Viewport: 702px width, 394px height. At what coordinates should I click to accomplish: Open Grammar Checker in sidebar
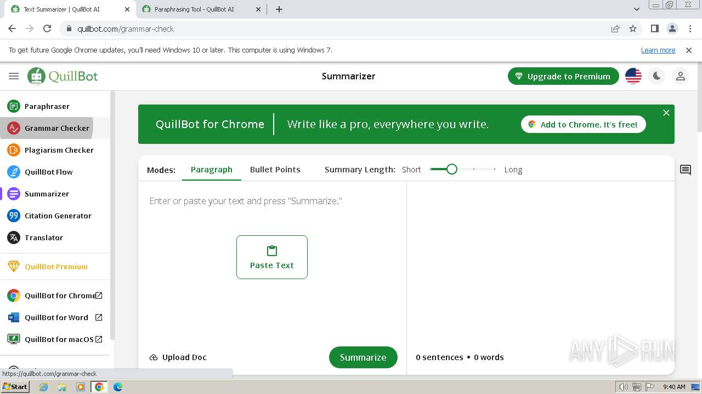pyautogui.click(x=55, y=128)
